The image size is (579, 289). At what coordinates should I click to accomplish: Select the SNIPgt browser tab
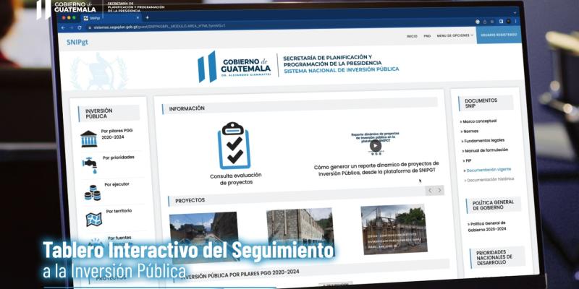tap(111, 17)
